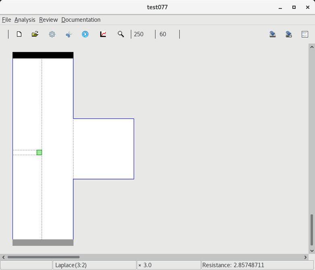Show the red graph plot icon
The image size is (315, 270).
tap(103, 34)
